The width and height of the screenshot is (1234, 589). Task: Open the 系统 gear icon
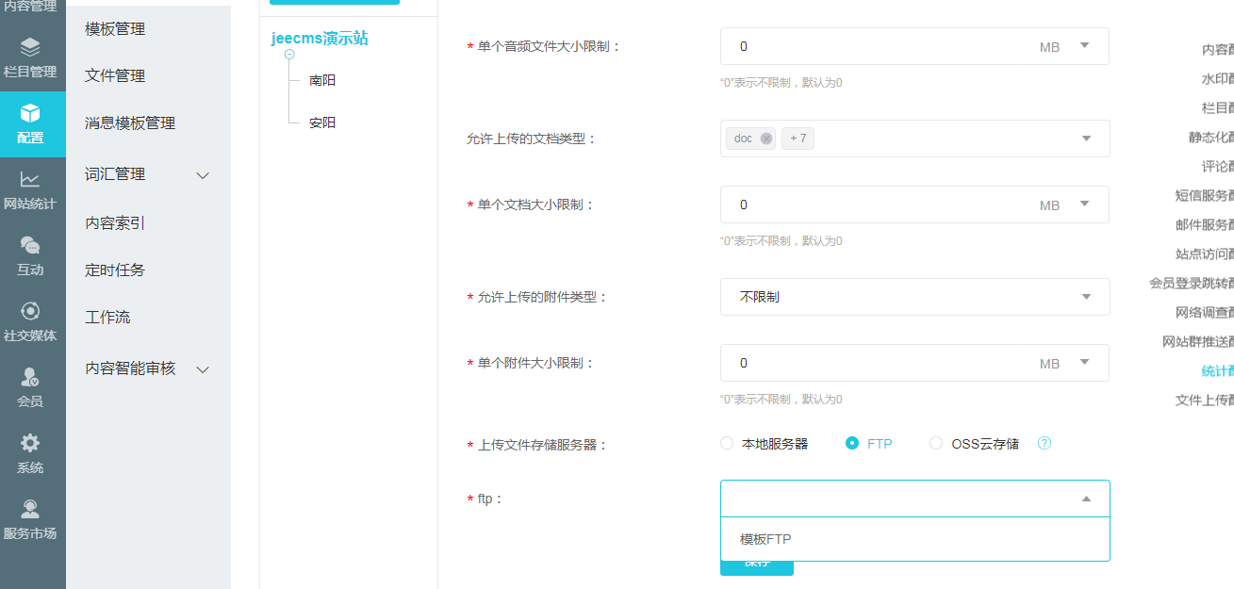click(30, 443)
